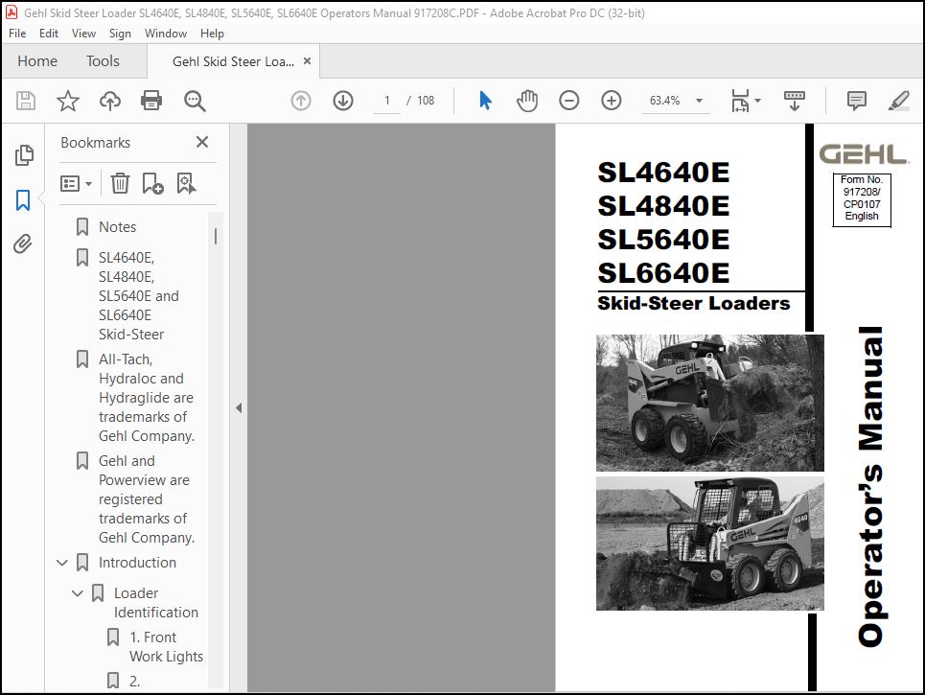This screenshot has width=925, height=695.
Task: Select the Gehl Skid Steer Loa... document tab
Action: [x=233, y=61]
